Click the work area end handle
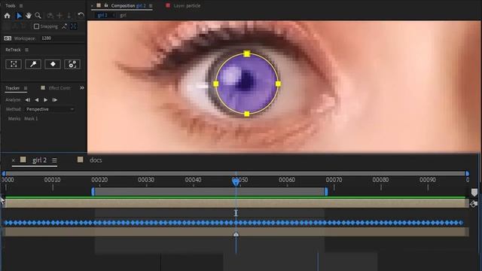 click(x=326, y=192)
